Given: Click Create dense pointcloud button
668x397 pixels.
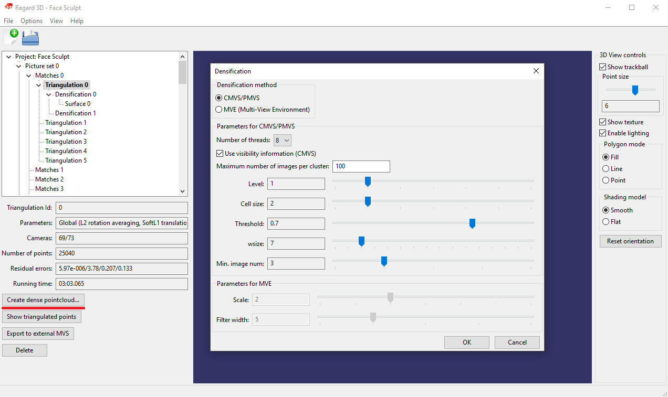Looking at the screenshot, I should pyautogui.click(x=44, y=300).
